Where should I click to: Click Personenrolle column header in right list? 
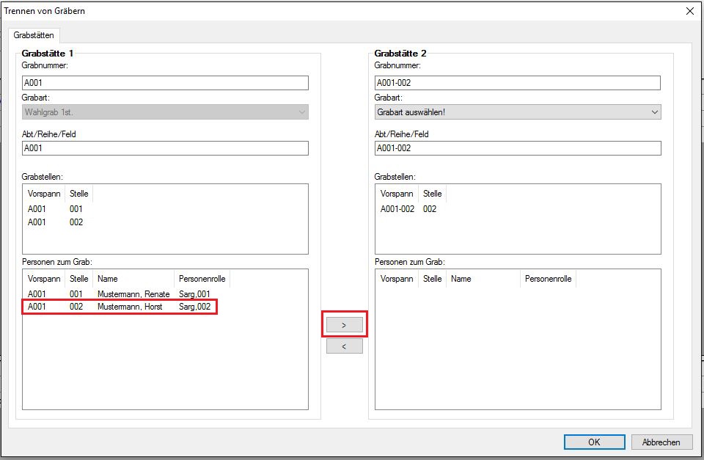pyautogui.click(x=548, y=279)
